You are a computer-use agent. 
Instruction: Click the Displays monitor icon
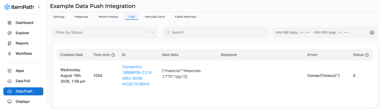tap(9, 102)
